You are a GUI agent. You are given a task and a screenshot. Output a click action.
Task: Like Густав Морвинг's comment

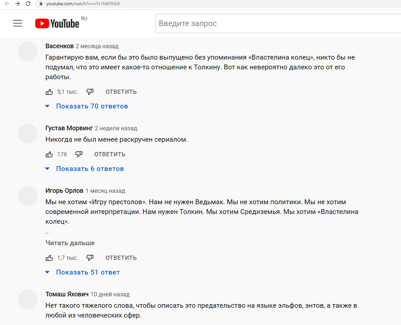coord(49,154)
